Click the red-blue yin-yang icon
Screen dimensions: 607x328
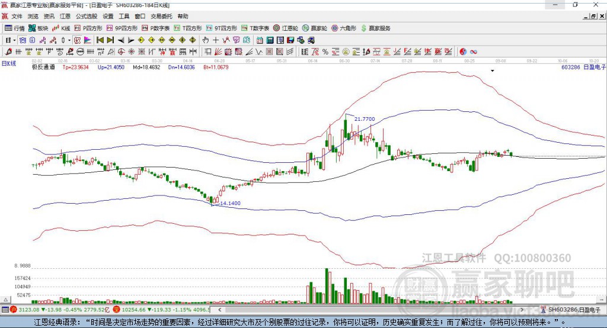pyautogui.click(x=463, y=52)
